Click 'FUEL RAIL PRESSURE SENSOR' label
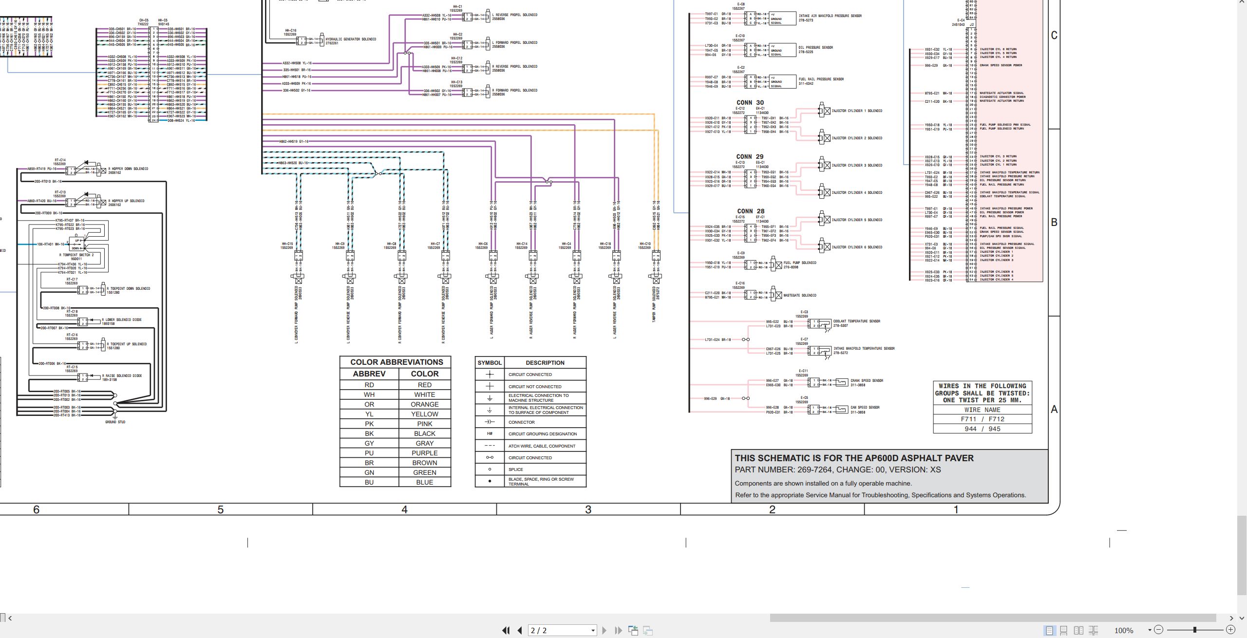 coord(821,79)
